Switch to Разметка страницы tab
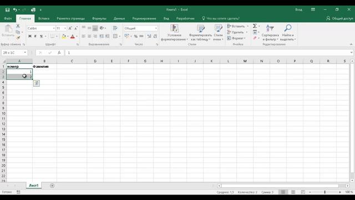Viewport: 355px width, 200px height. (x=70, y=18)
